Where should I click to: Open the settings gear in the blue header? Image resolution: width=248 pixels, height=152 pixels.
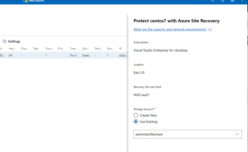click(232, 1)
